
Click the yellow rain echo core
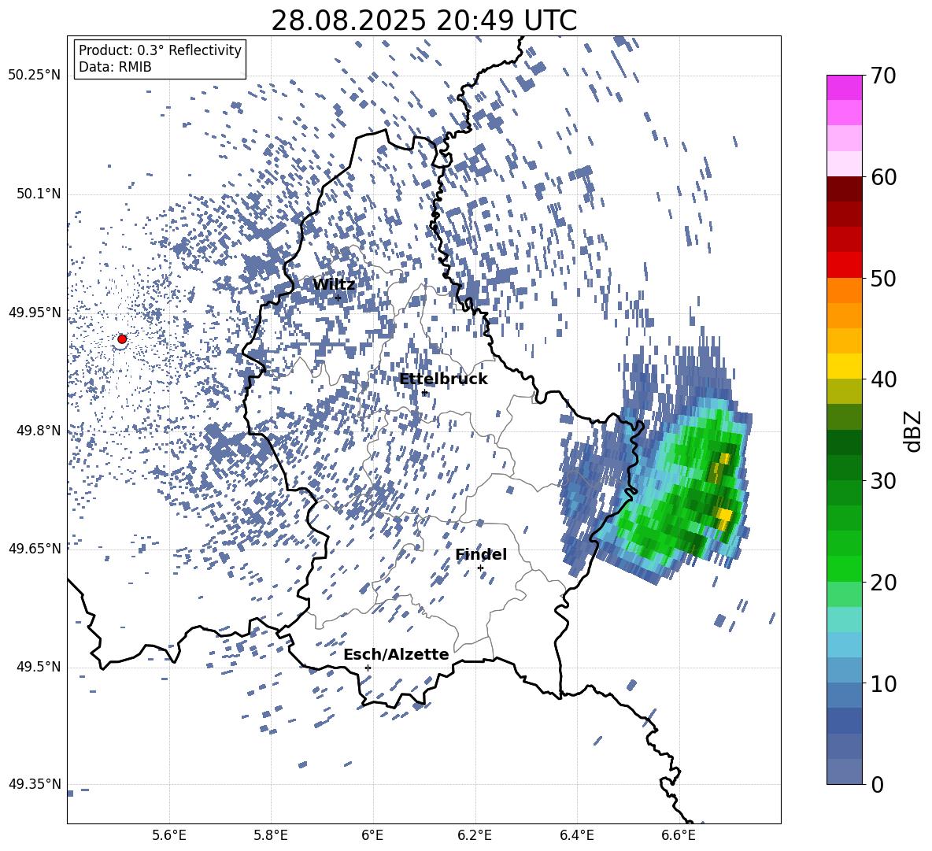(x=724, y=516)
